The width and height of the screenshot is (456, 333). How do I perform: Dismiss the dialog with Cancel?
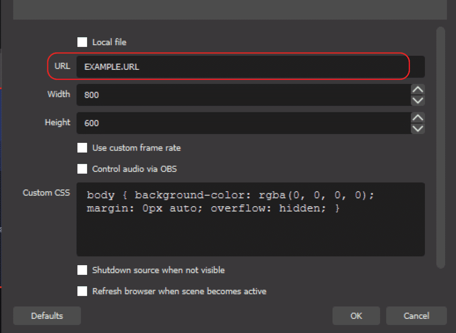click(x=416, y=316)
